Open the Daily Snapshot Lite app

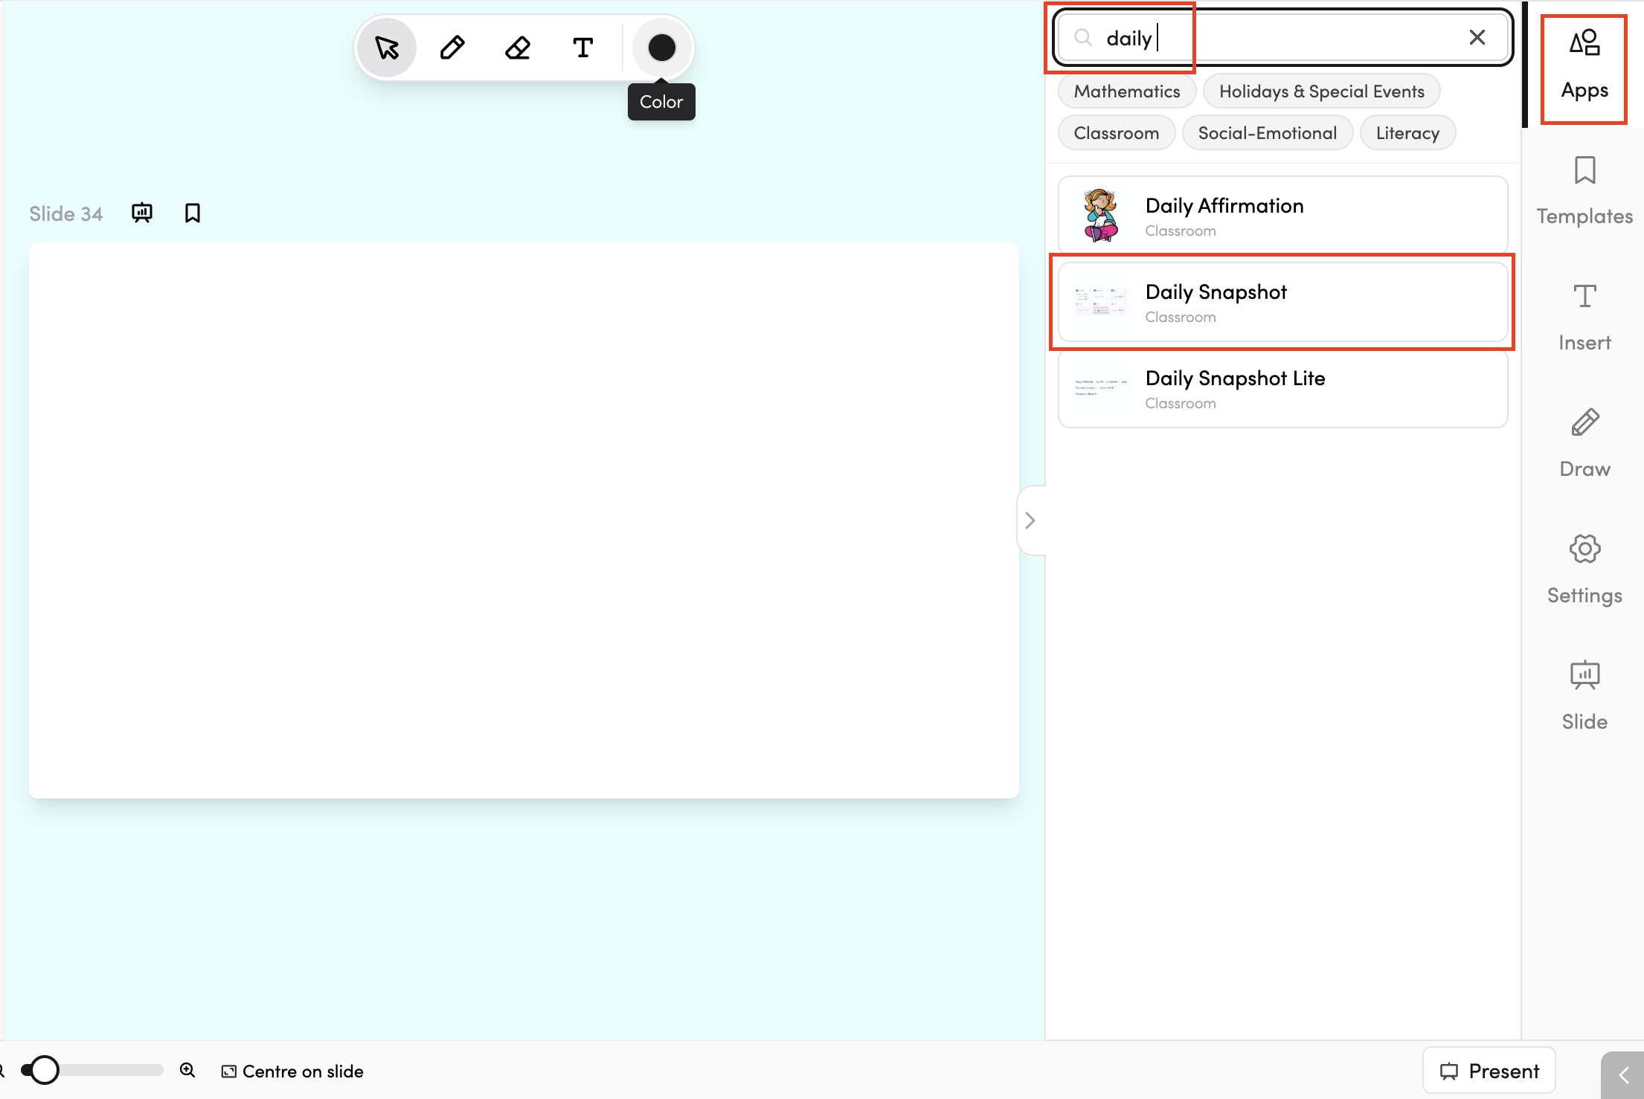pos(1283,389)
